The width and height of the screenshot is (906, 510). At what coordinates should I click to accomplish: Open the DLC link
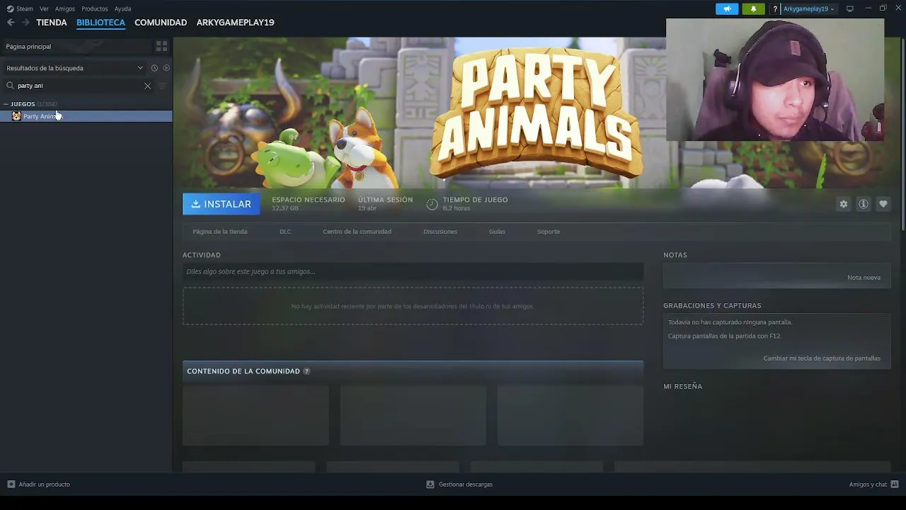point(285,232)
